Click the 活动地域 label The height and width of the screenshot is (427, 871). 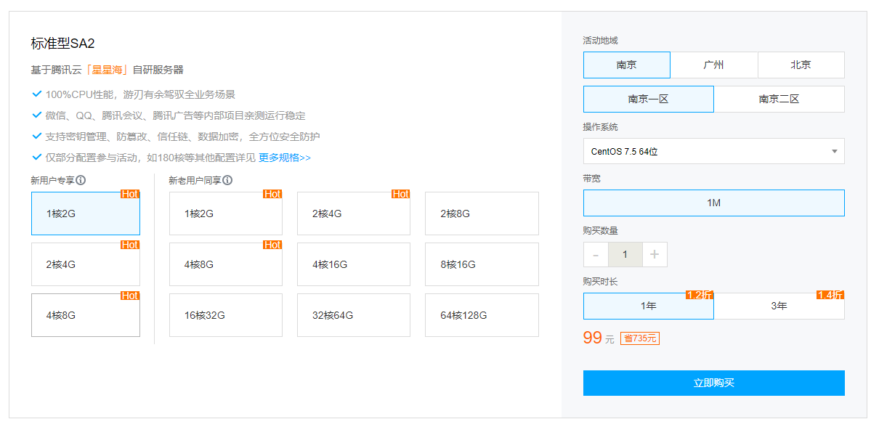point(600,40)
